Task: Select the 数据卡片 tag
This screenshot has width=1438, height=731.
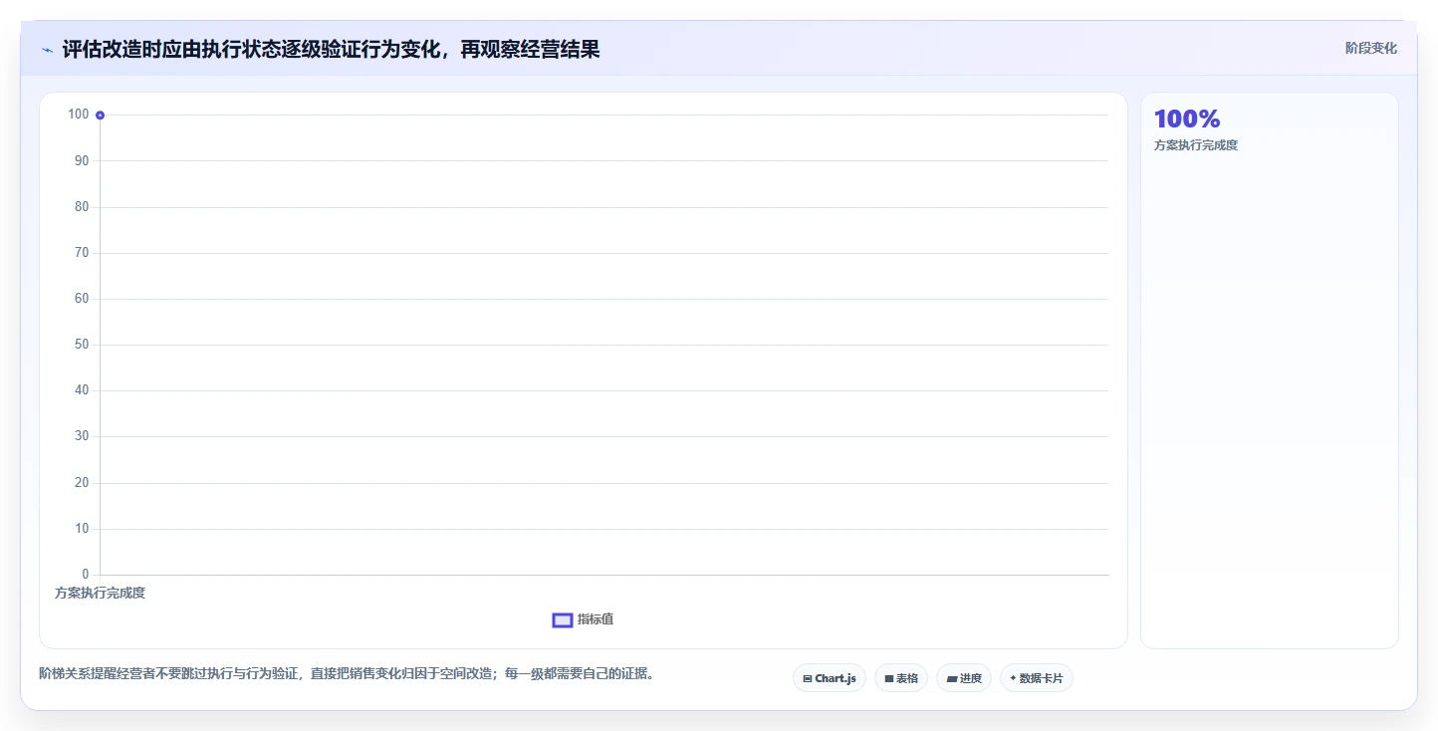Action: 1037,678
